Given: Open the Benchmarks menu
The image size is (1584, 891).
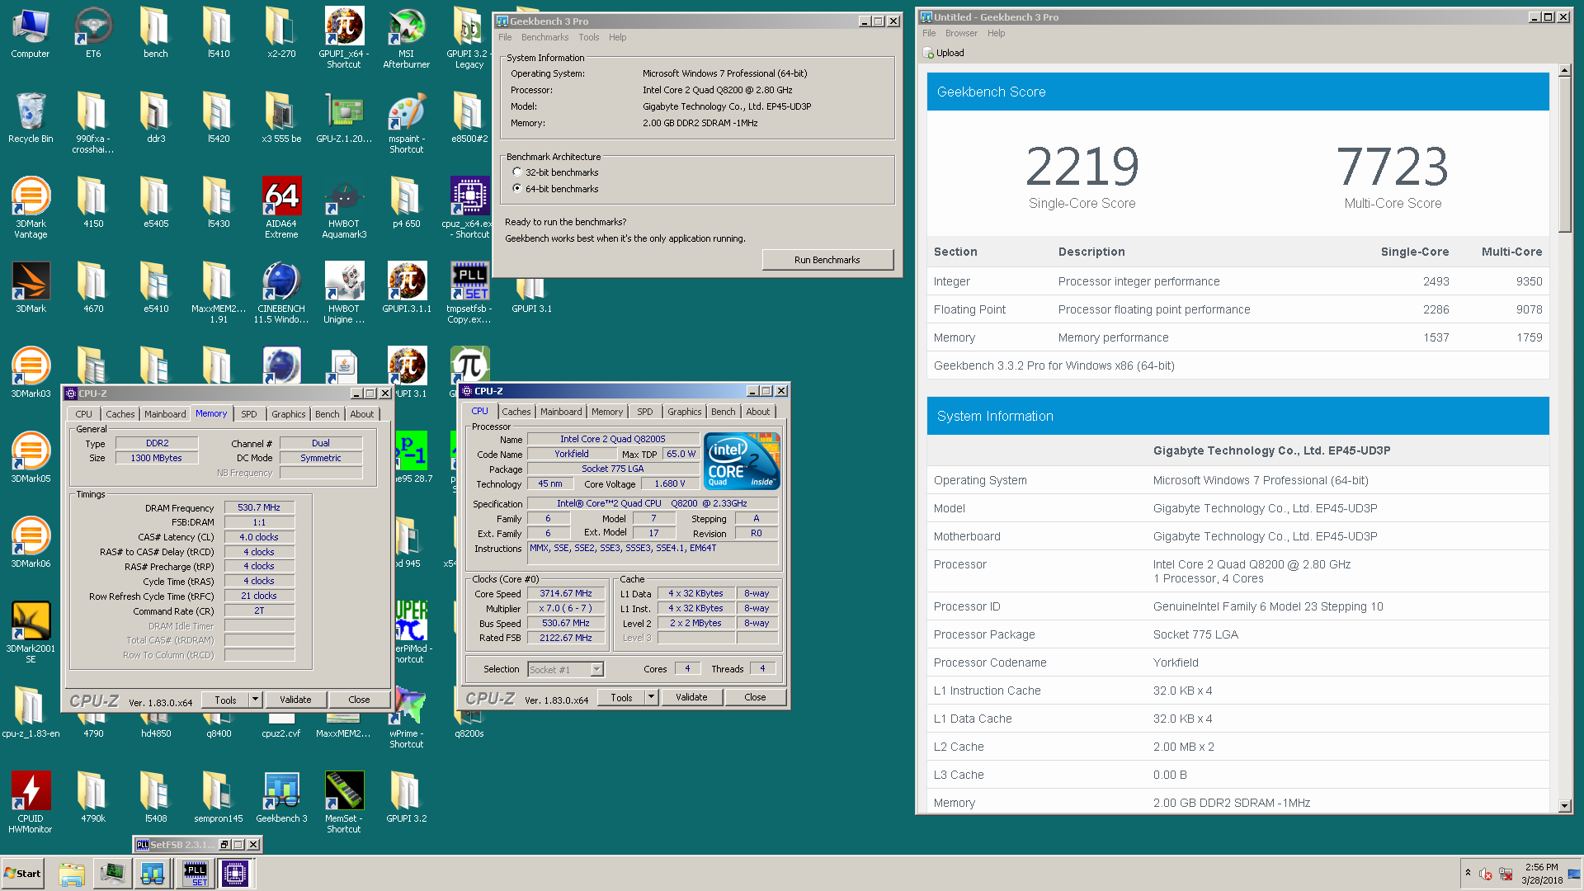Looking at the screenshot, I should 544,37.
